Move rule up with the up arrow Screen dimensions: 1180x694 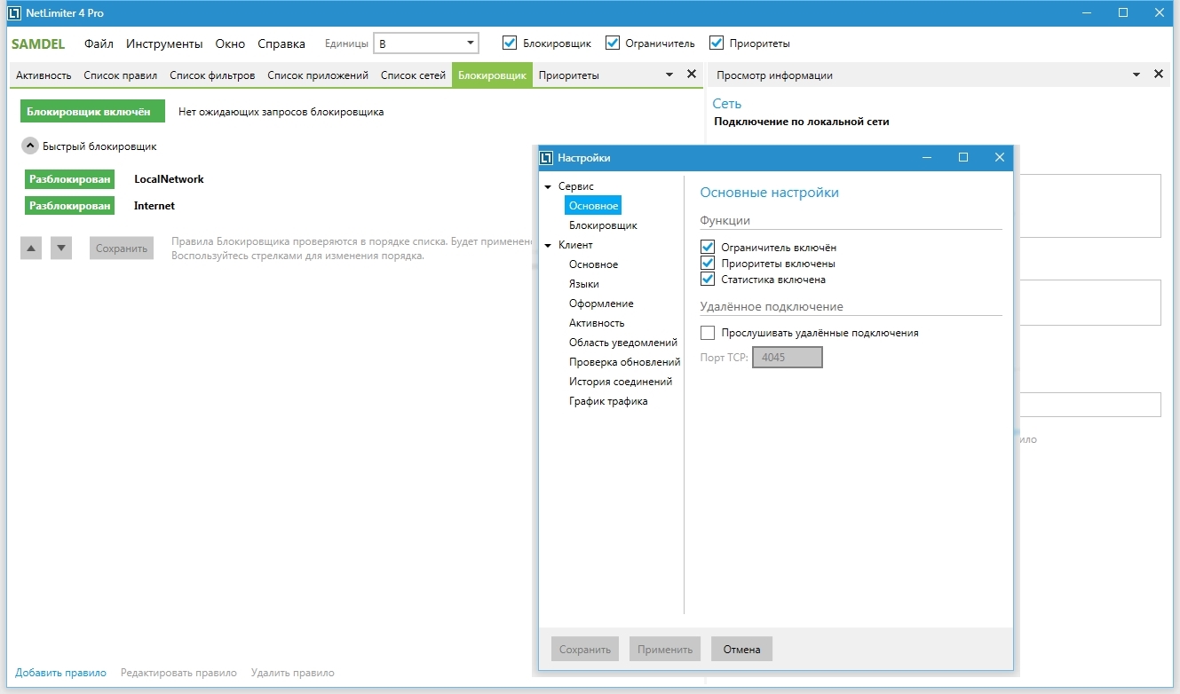pos(31,248)
